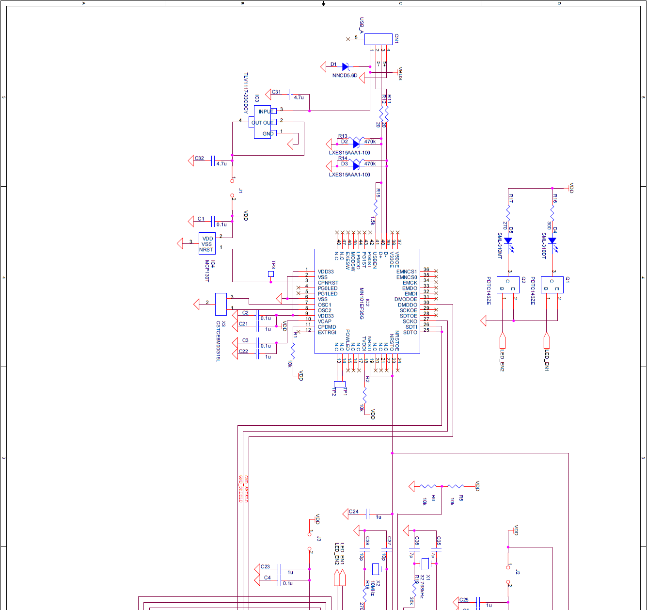Viewport: 647px width, 610px height.
Task: Click the IC2 MN101EF35G microcontroller body
Action: (367, 301)
